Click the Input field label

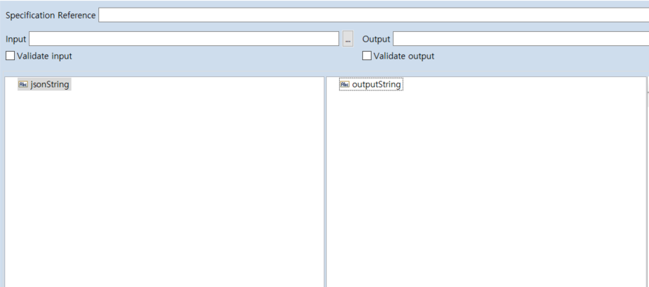tap(16, 39)
